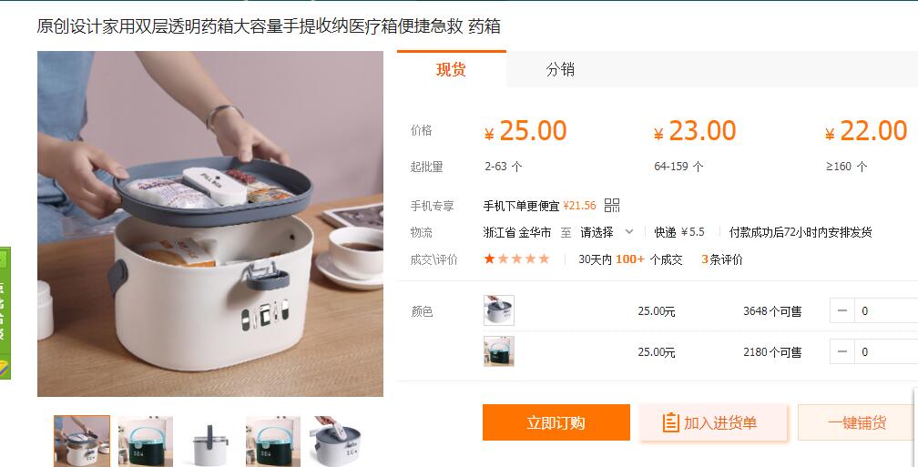Screen dimensions: 918x467
Task: Select the first product thumbnail image
Action: coord(82,442)
